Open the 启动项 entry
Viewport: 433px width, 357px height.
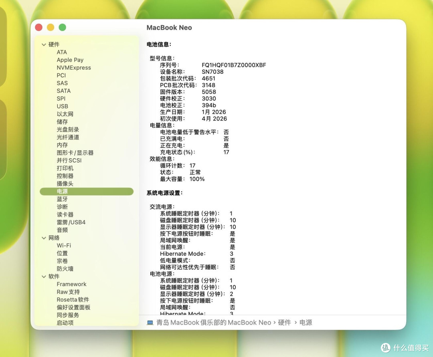click(x=65, y=323)
